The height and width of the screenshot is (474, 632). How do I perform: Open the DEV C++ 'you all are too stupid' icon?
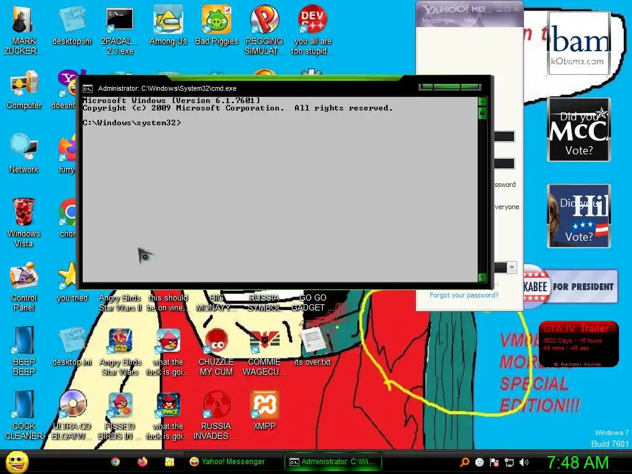pos(312,30)
